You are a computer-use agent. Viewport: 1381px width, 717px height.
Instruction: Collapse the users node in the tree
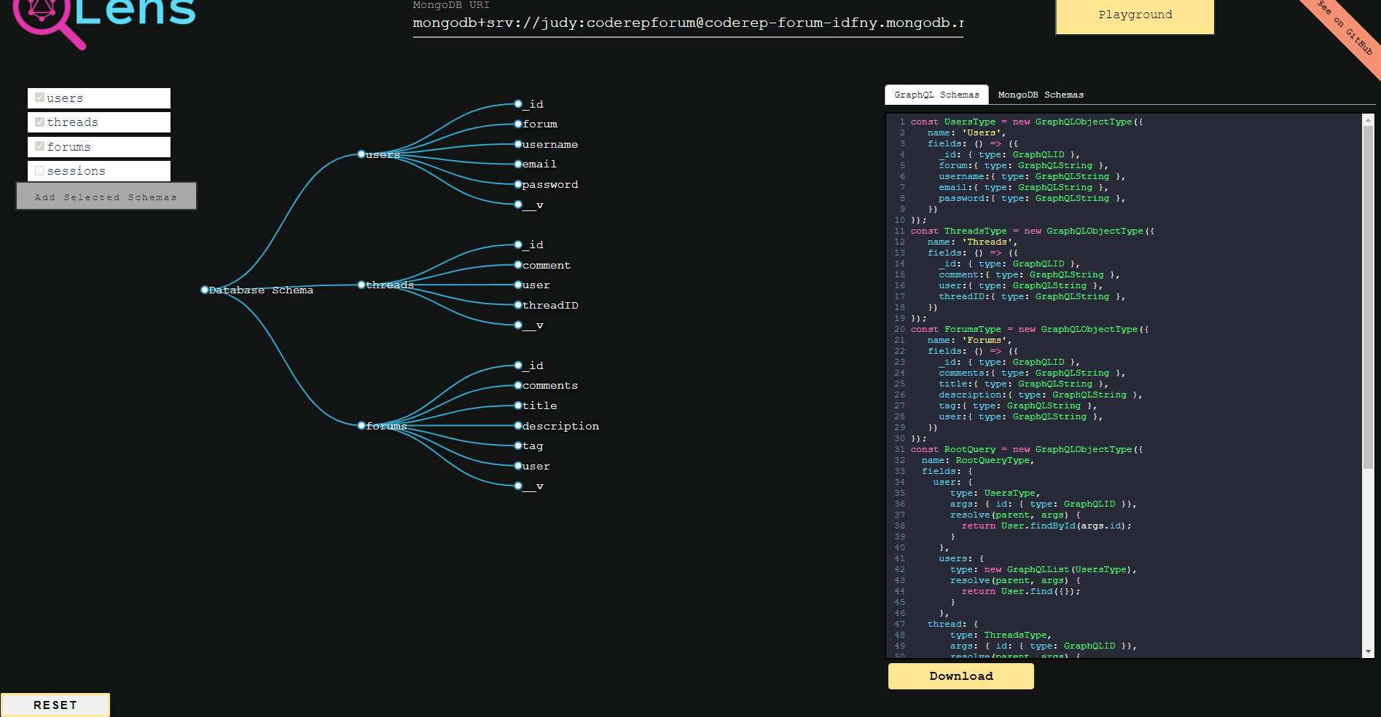361,154
